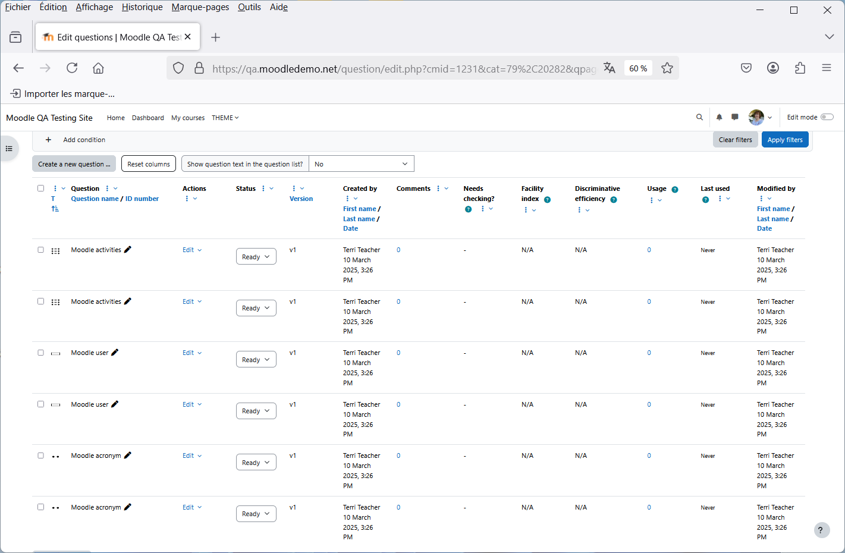
Task: Go to browser home page
Action: pos(98,68)
